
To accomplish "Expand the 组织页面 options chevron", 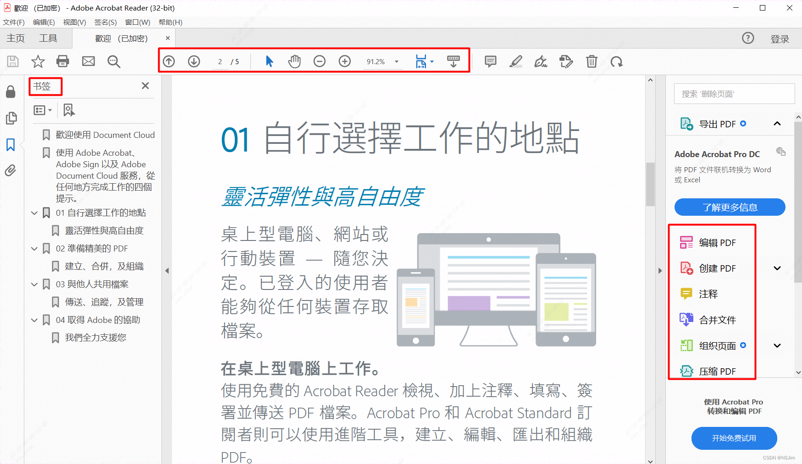I will (x=777, y=346).
